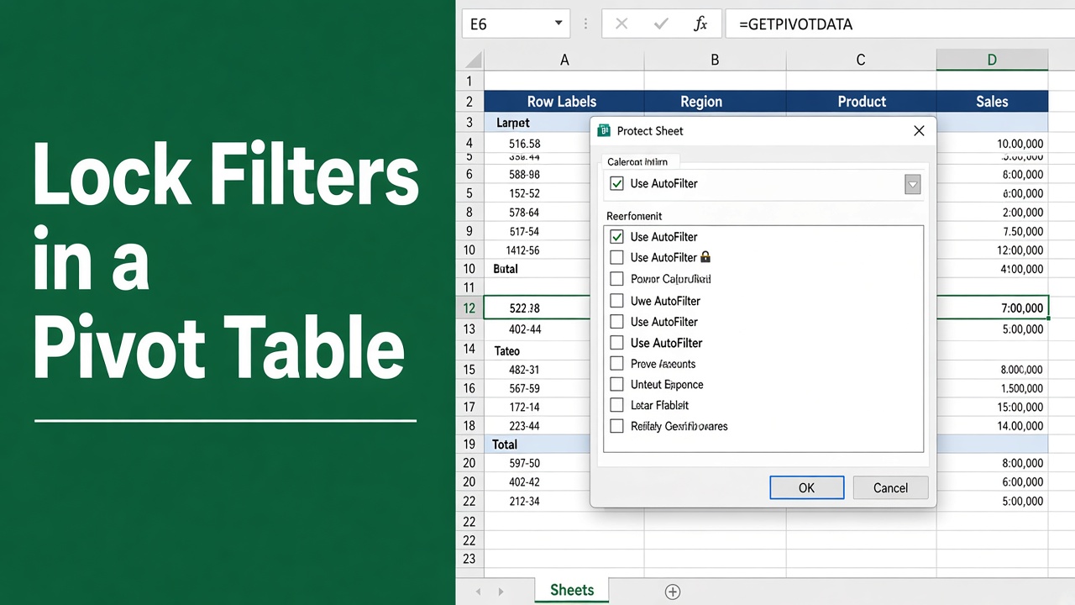Click the formula bar cancel X icon

point(621,24)
